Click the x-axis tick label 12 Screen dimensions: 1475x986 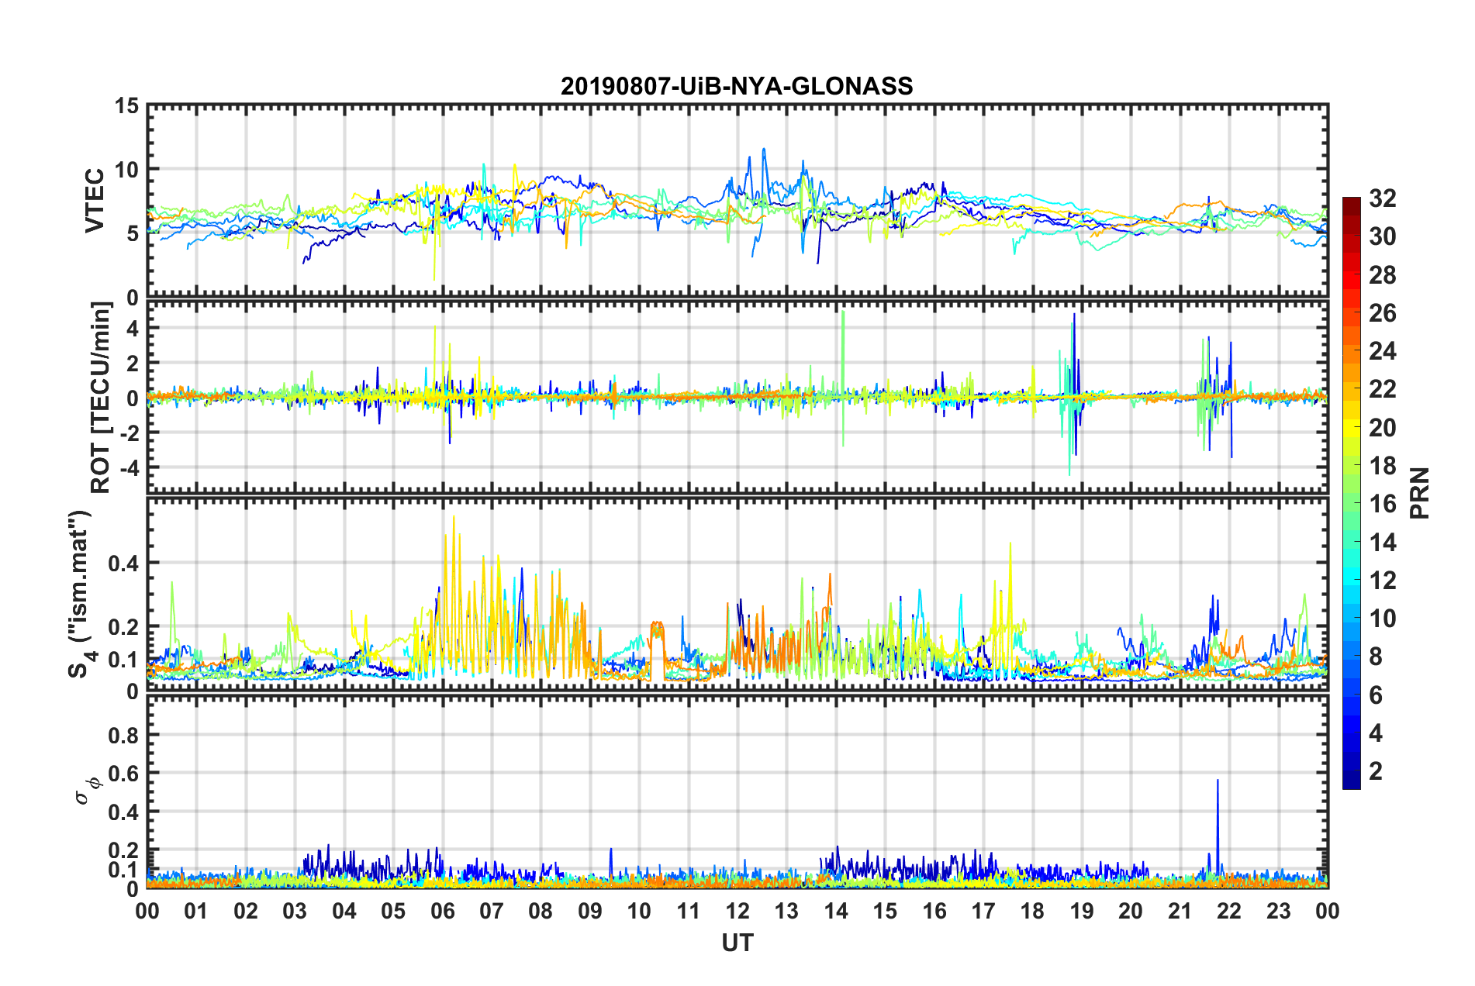737,911
